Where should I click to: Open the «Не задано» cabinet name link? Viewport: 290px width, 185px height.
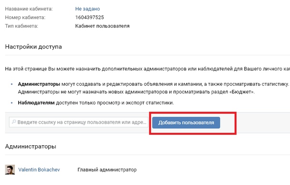click(87, 9)
